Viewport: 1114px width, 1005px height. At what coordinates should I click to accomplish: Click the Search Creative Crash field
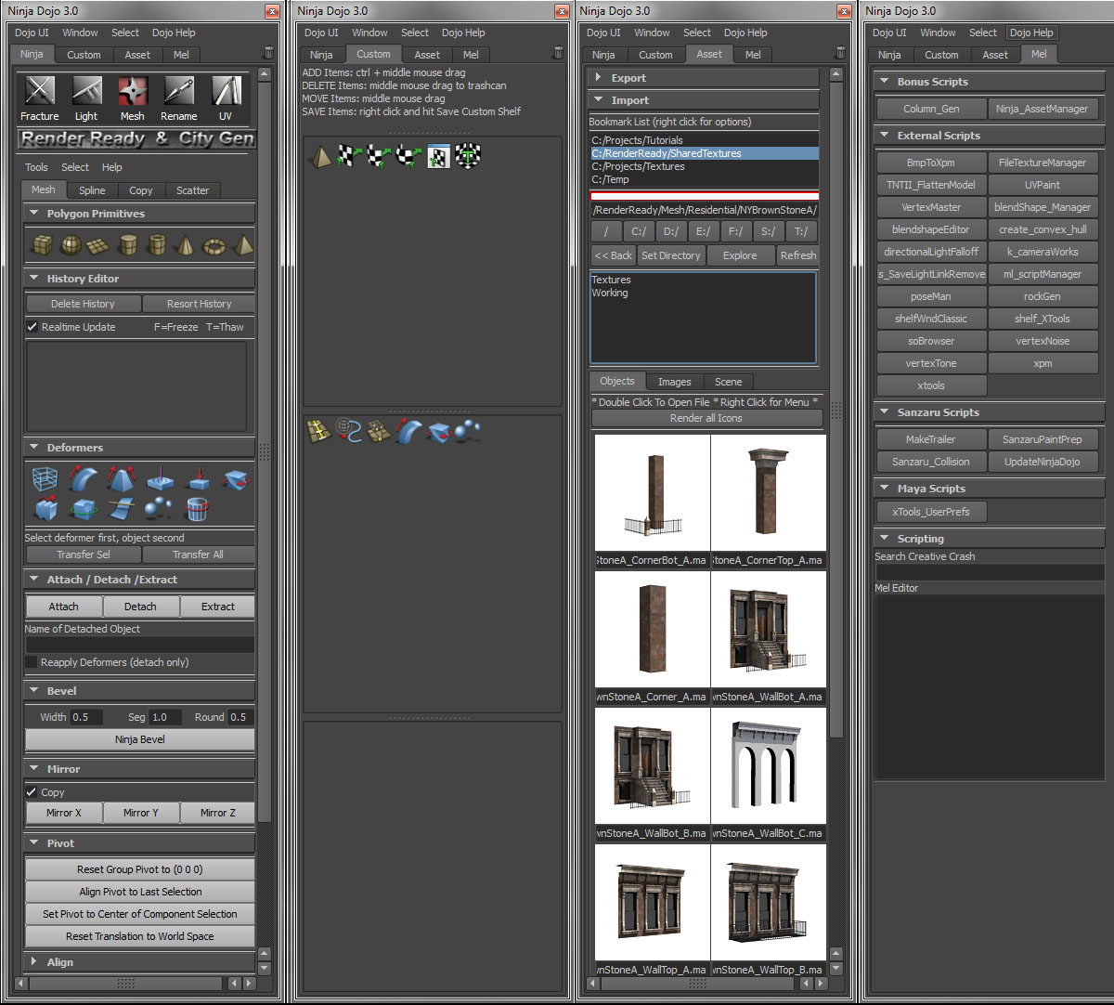pos(990,572)
